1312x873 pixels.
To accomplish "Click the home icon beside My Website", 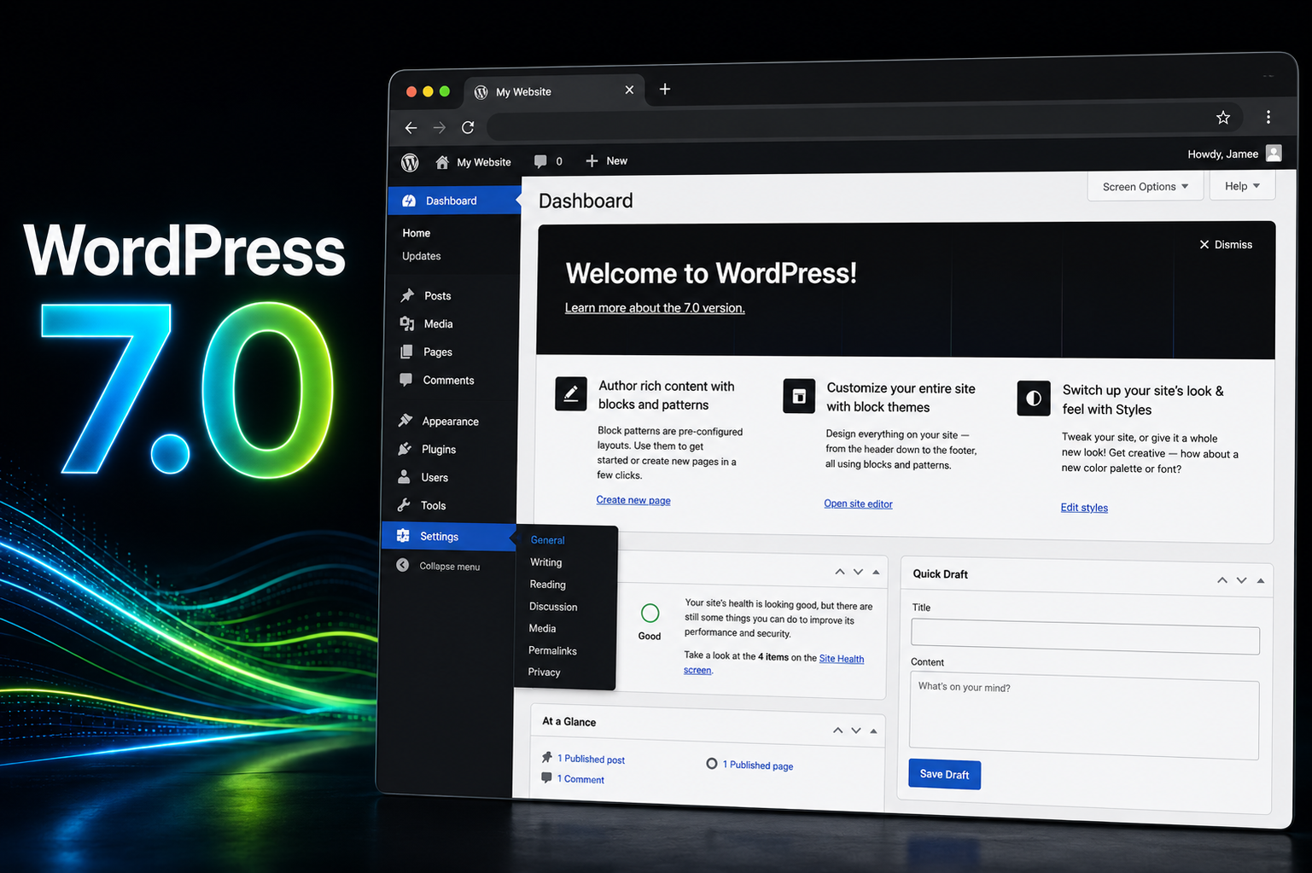I will pos(442,162).
